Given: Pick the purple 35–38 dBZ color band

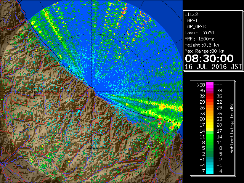Looking at the screenshot, I should (x=210, y=91).
